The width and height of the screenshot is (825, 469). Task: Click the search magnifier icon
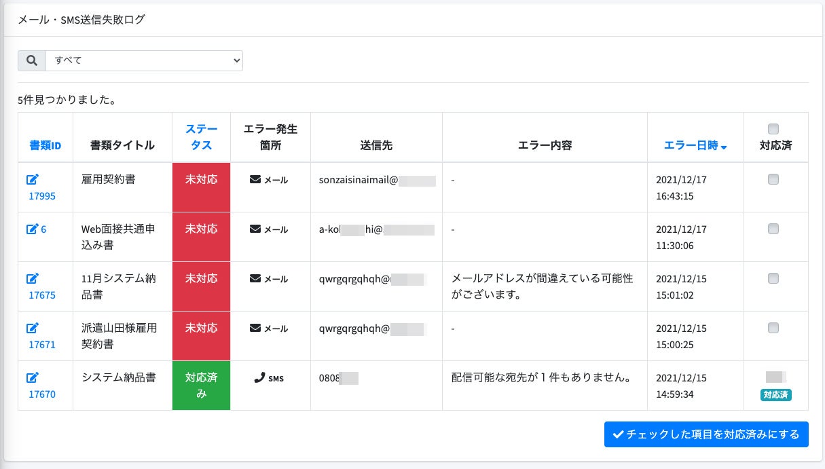[x=32, y=60]
